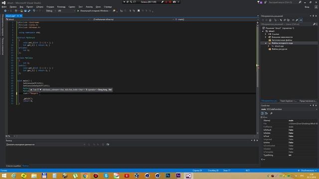The image size is (319, 179).
Task: Open the global scope dropdown
Action: (133, 19)
